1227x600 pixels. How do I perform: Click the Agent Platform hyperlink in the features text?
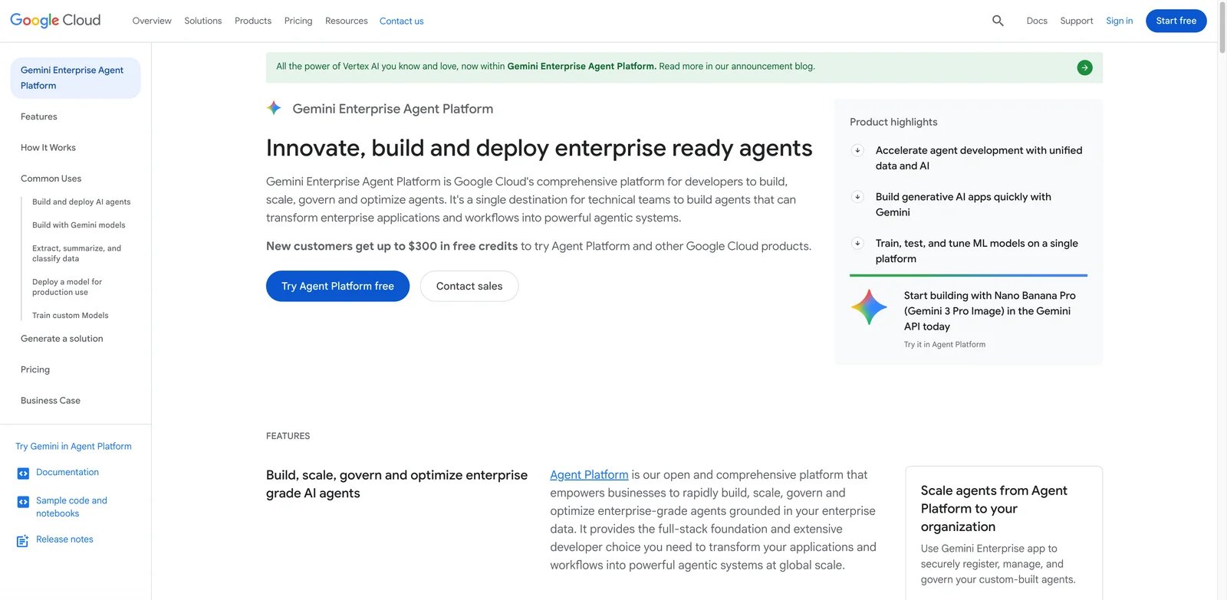pyautogui.click(x=589, y=475)
